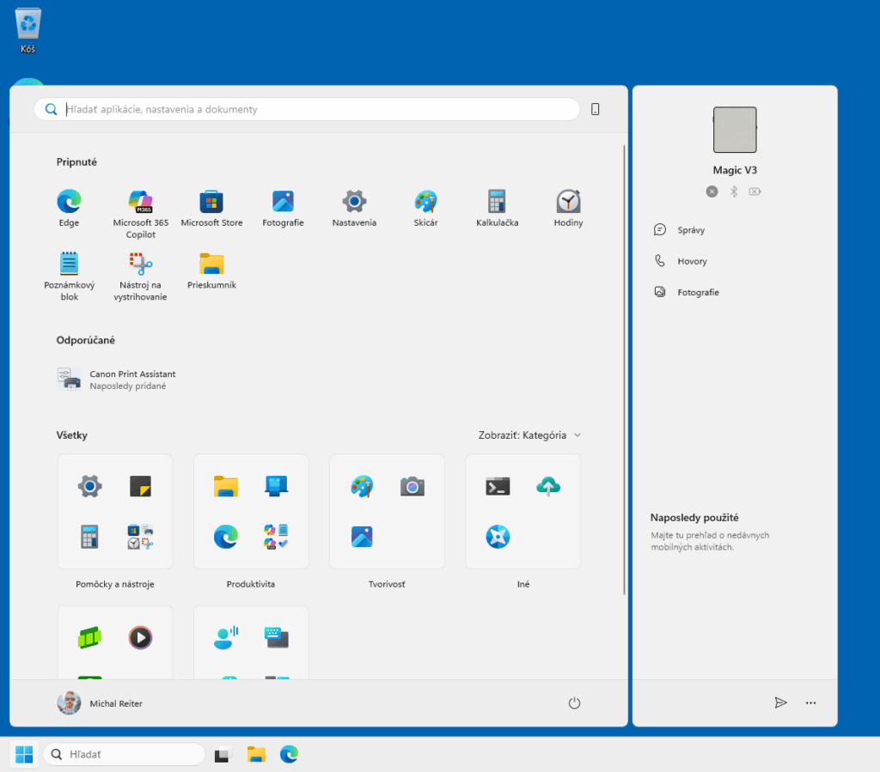Check the Magic V3 battery indicator
The height and width of the screenshot is (772, 880).
[755, 191]
